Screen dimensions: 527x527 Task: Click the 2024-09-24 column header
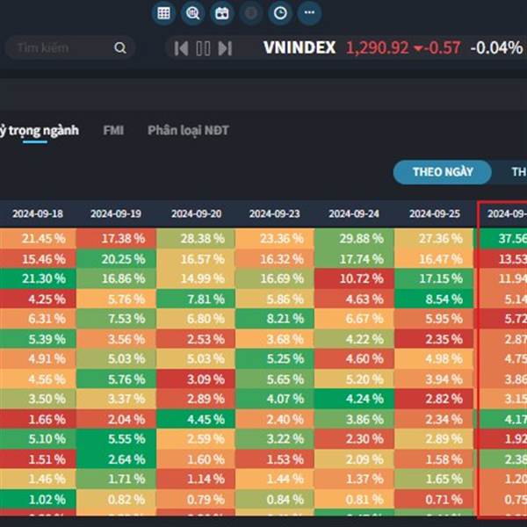click(354, 213)
